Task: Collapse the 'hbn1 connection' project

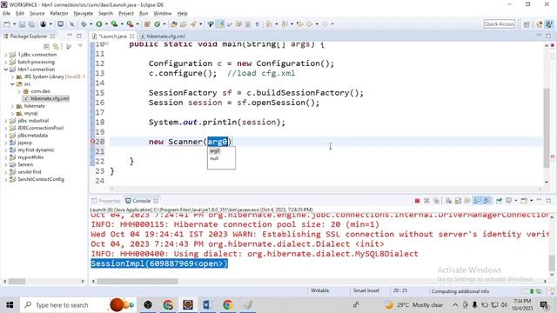Action: click(x=6, y=70)
